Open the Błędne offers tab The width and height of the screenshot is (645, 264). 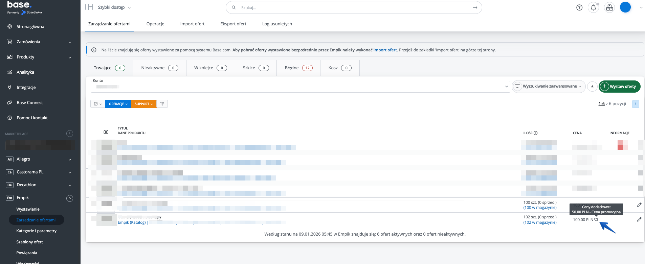(298, 68)
